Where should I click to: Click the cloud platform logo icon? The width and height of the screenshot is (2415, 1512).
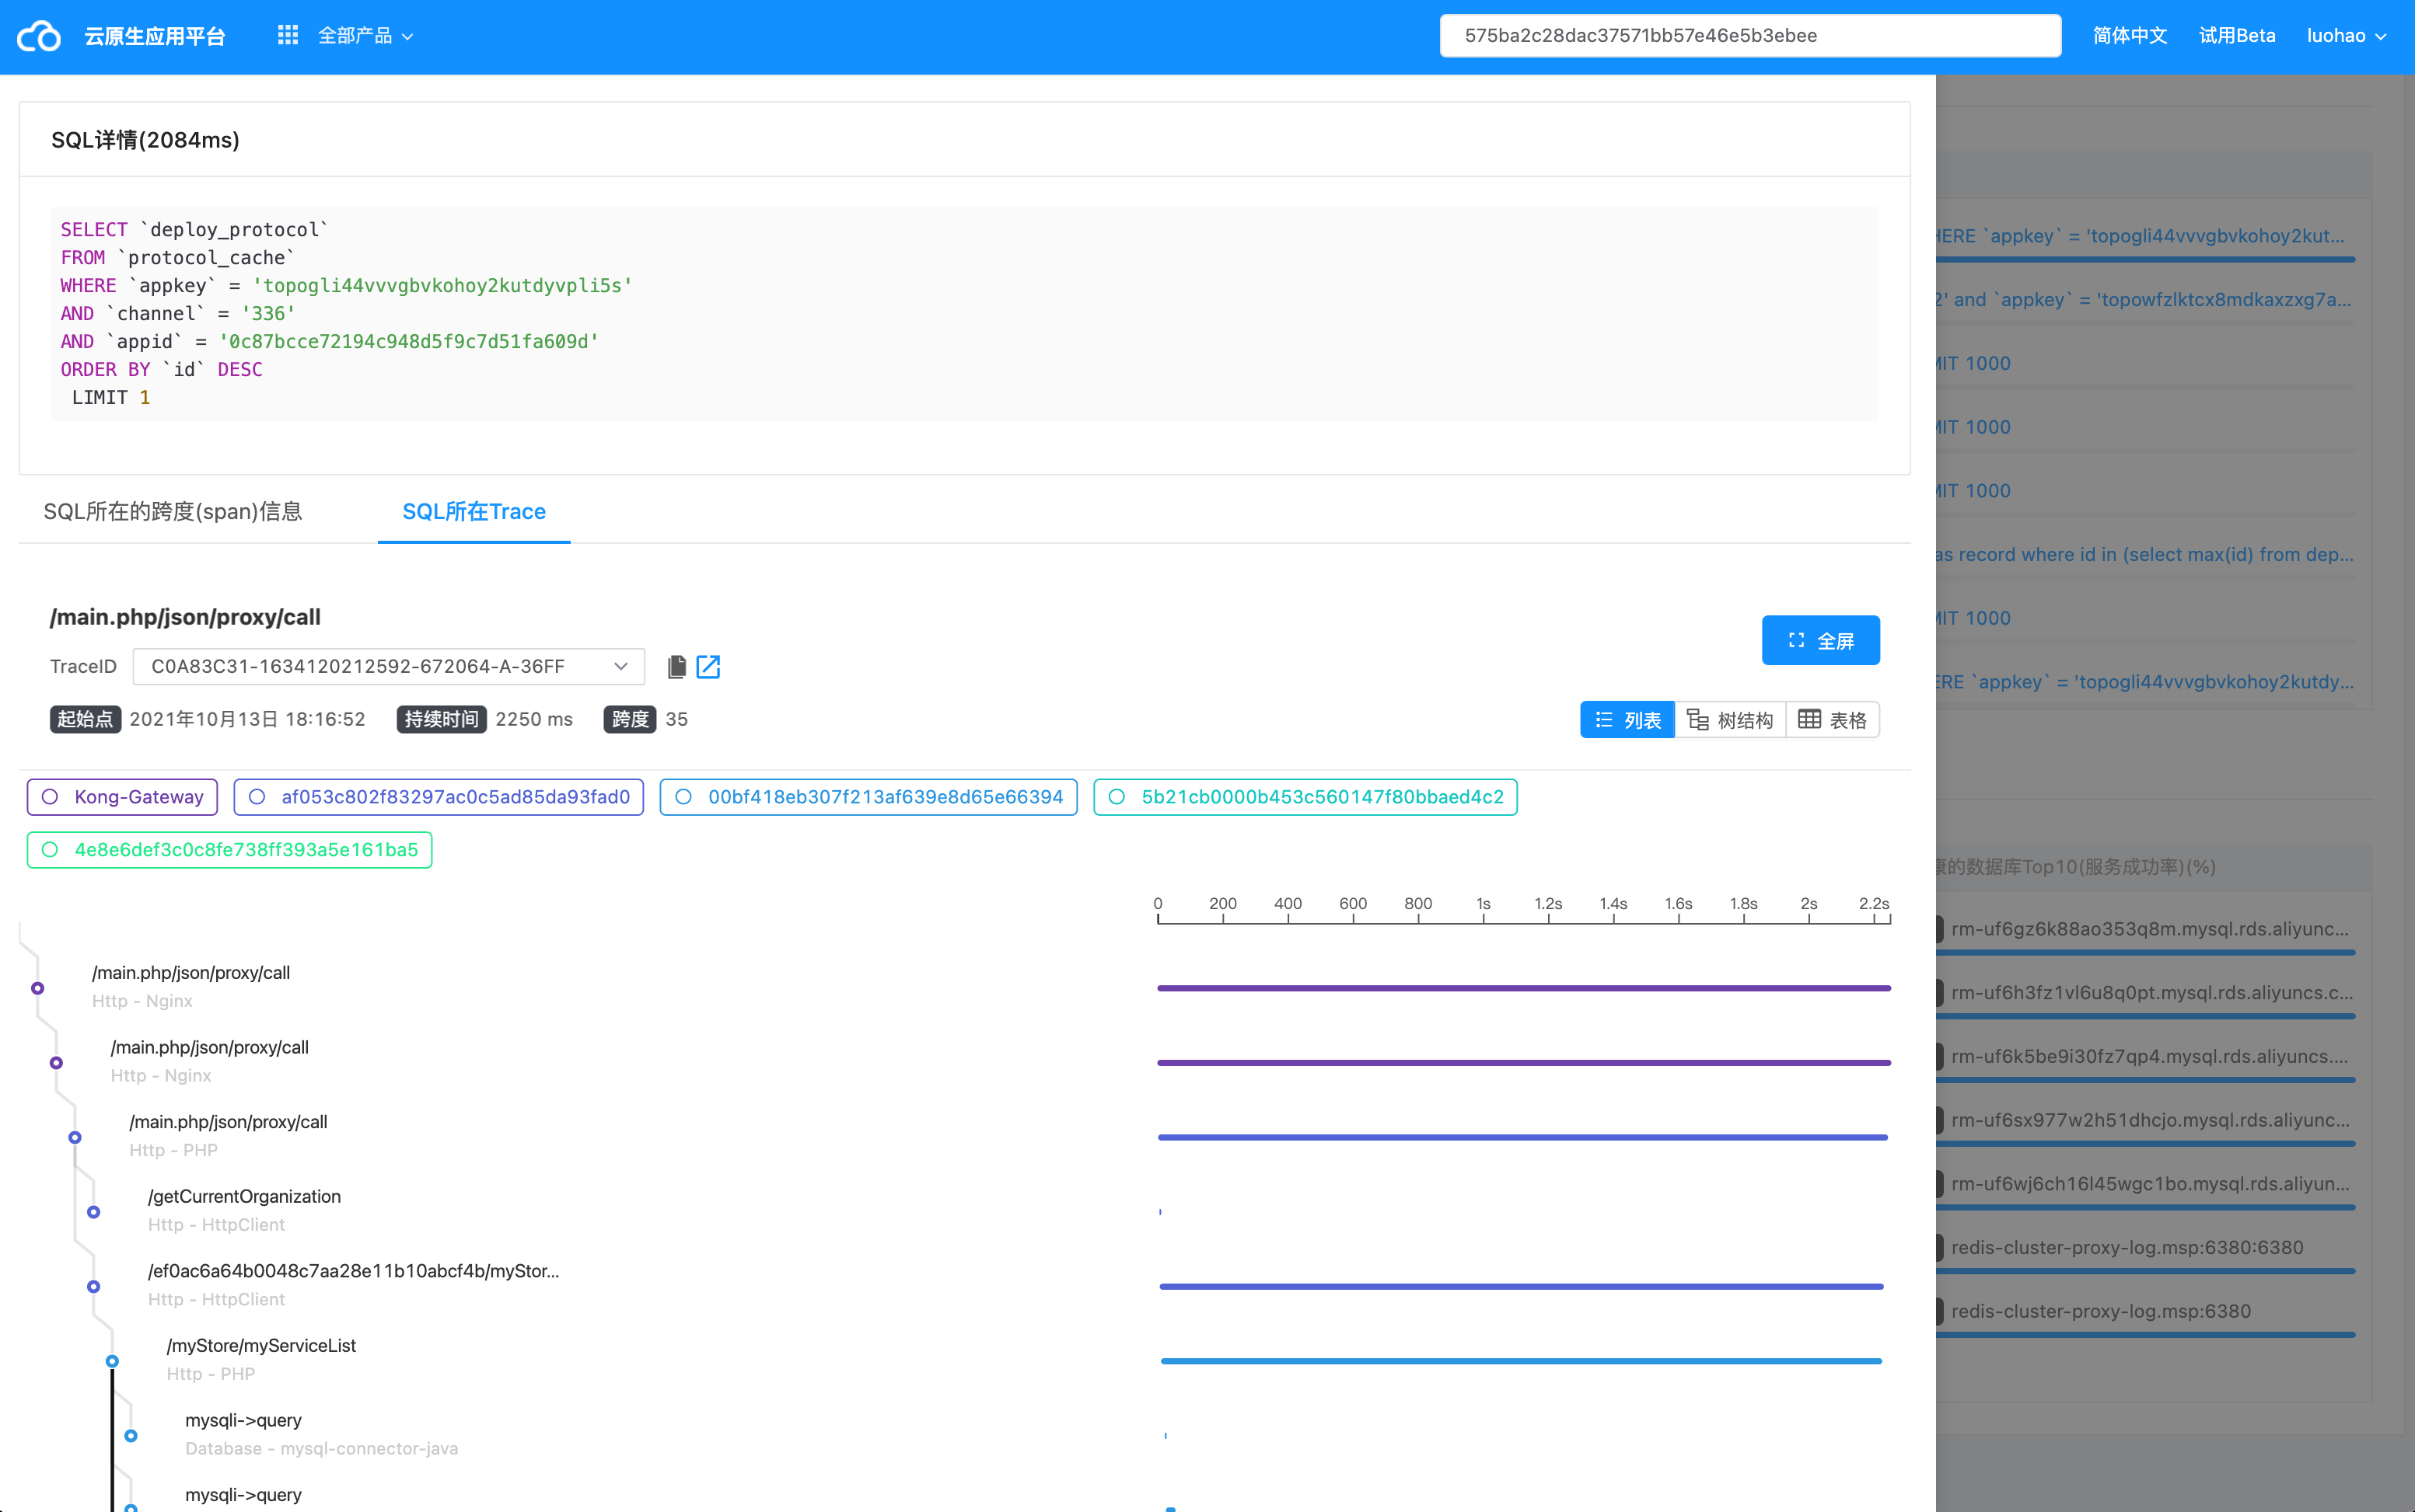(39, 36)
